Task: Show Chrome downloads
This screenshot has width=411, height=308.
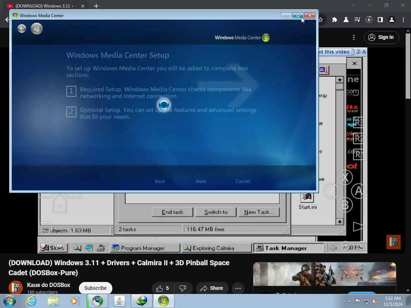Action: 369,20
